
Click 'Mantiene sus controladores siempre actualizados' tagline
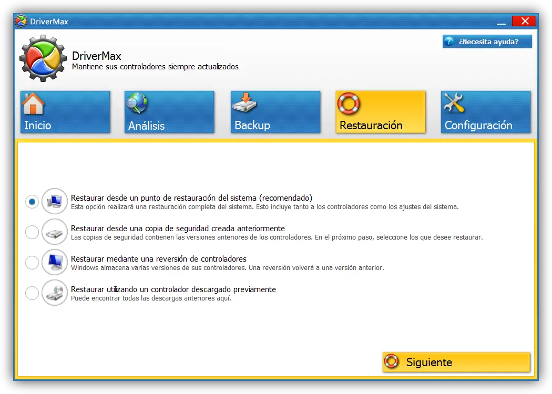pos(155,67)
